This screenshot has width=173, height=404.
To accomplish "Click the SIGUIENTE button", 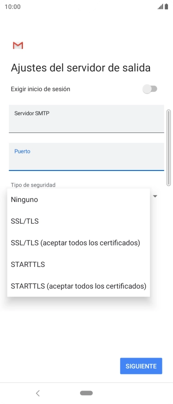I will coord(141,366).
